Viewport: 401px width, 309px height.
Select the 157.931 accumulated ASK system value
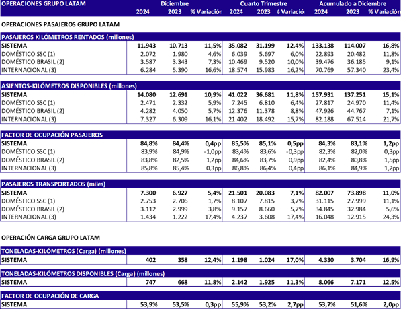click(322, 95)
